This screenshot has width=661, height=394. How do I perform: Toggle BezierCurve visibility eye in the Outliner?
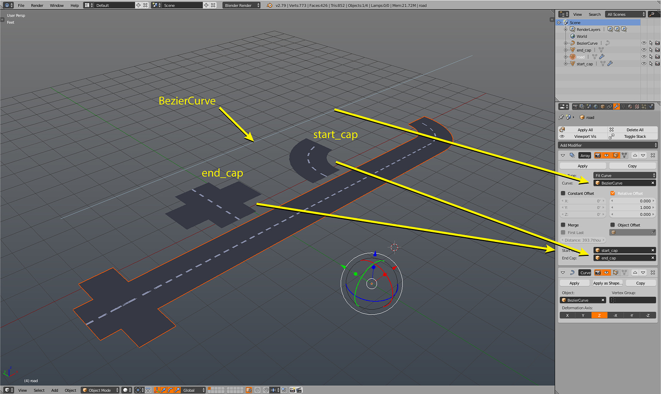pyautogui.click(x=644, y=43)
